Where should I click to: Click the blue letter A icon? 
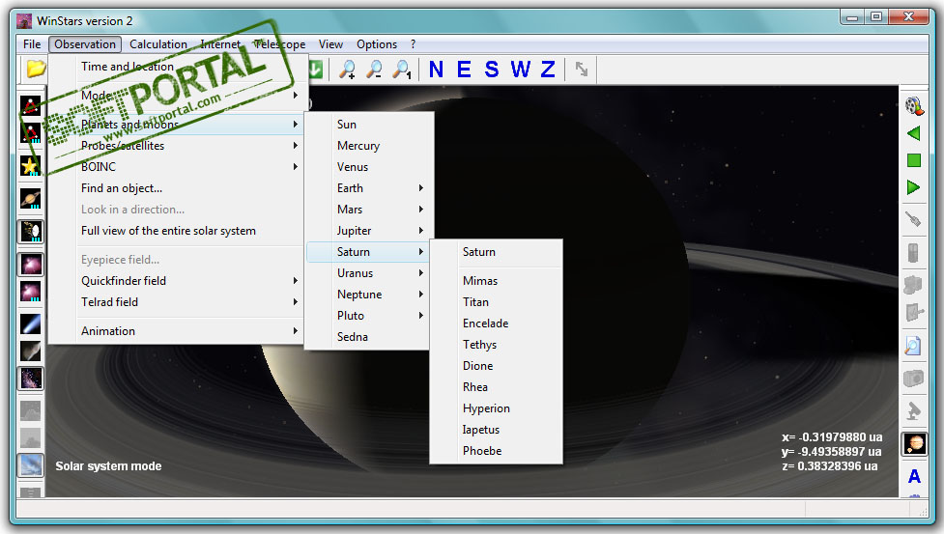914,476
